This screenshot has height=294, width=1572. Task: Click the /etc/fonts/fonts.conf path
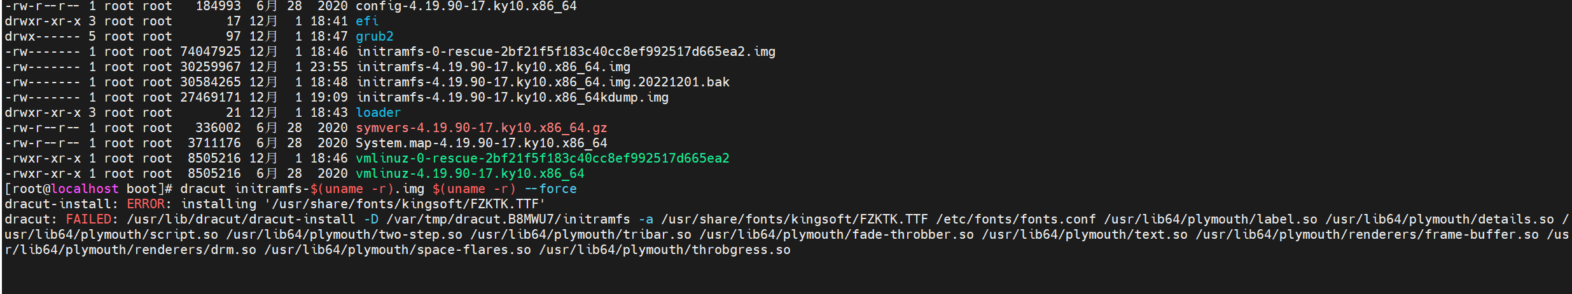(1016, 219)
